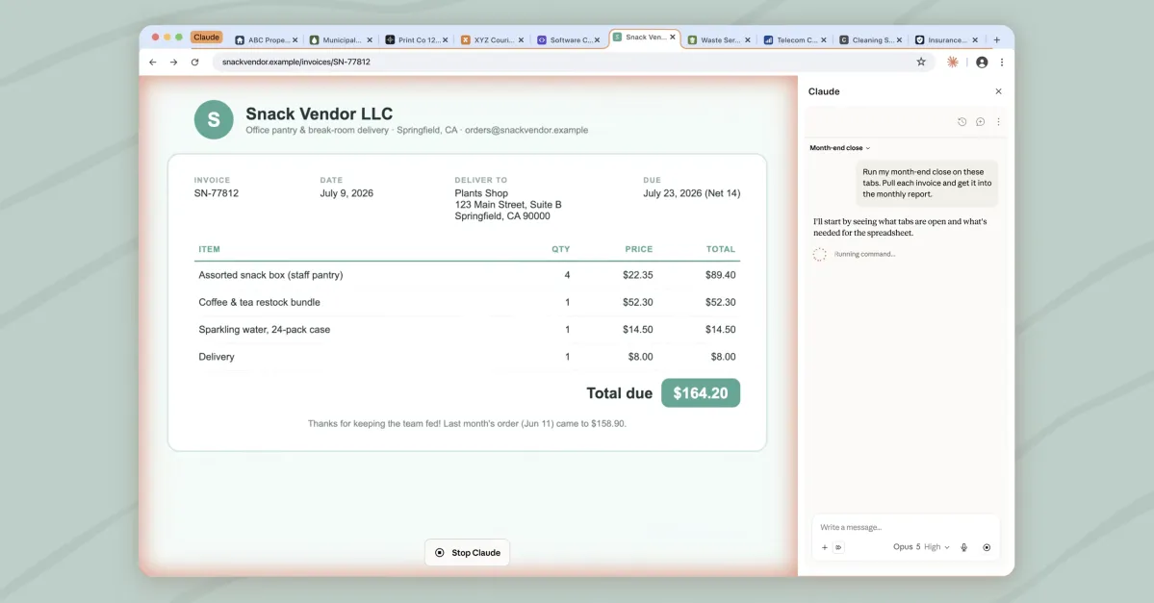Close the ABC Prope... tab
Screen dimensions: 1154x603
pos(295,40)
